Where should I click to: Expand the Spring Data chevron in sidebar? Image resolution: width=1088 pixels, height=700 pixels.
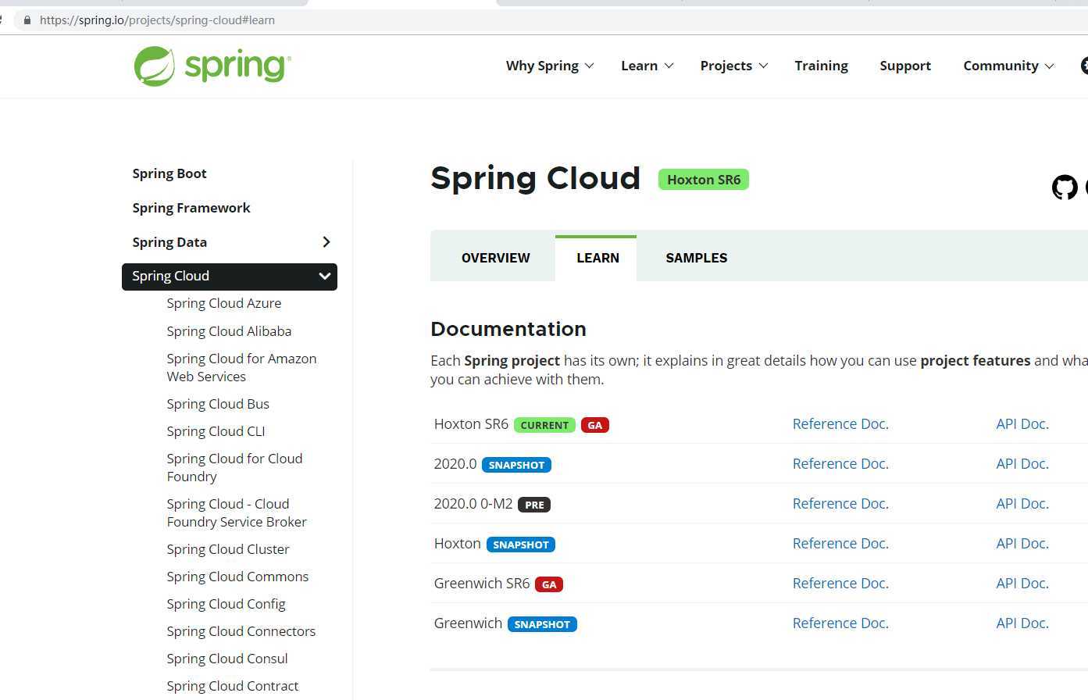pos(326,242)
